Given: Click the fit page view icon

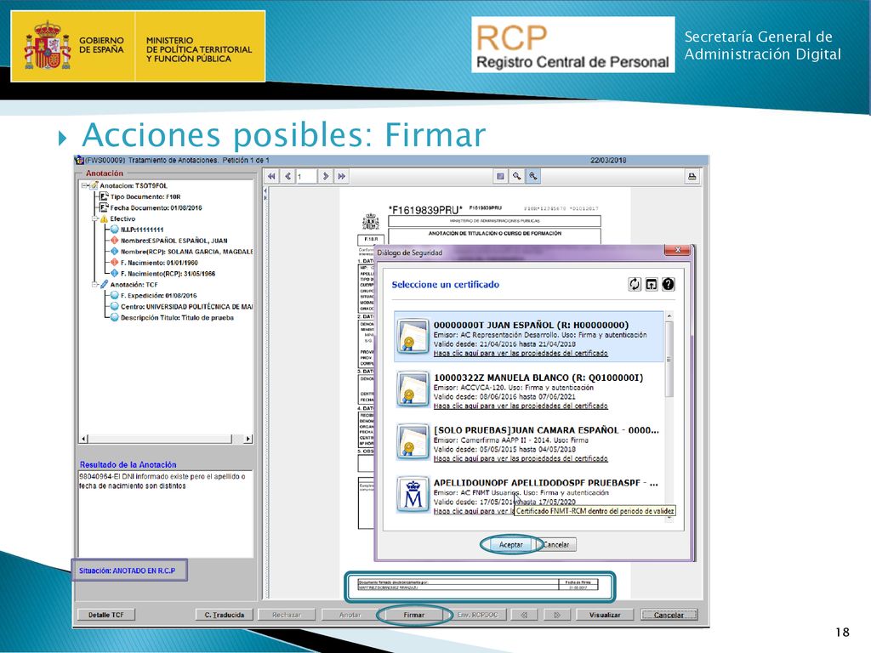Looking at the screenshot, I should (500, 176).
